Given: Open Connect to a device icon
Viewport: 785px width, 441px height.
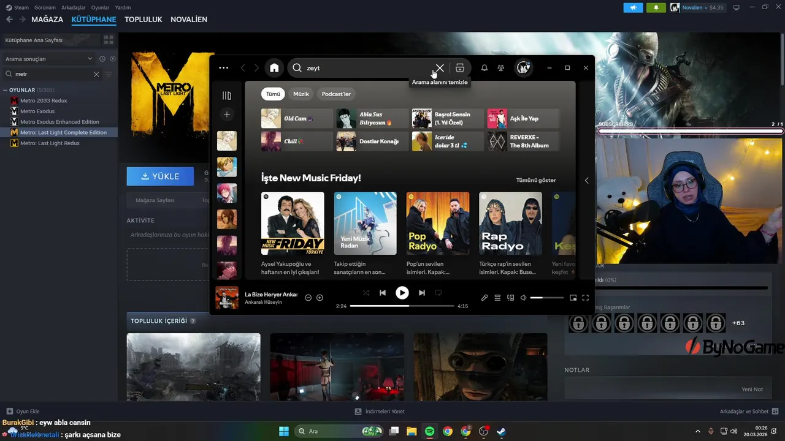Looking at the screenshot, I should [511, 298].
